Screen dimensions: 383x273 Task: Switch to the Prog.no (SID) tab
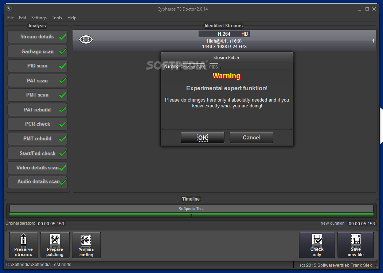[x=193, y=67]
